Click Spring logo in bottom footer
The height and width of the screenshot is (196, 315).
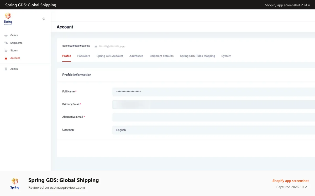click(15, 183)
